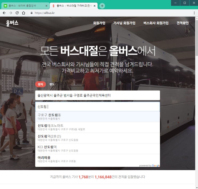
Task: Click the scrollbar down arrow
Action: click(197, 188)
